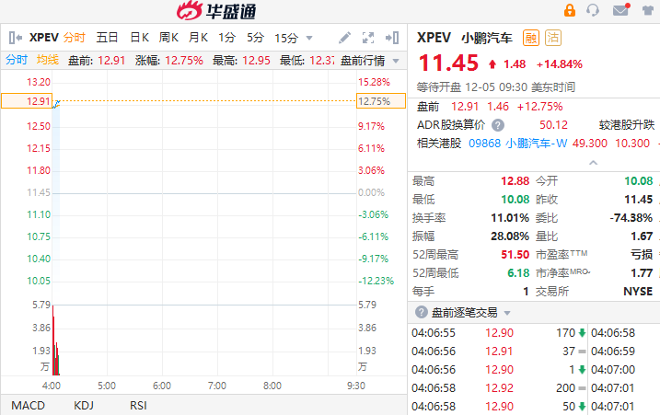Image resolution: width=660 pixels, height=415 pixels.
Task: Open the 月K chart tab
Action: point(198,38)
